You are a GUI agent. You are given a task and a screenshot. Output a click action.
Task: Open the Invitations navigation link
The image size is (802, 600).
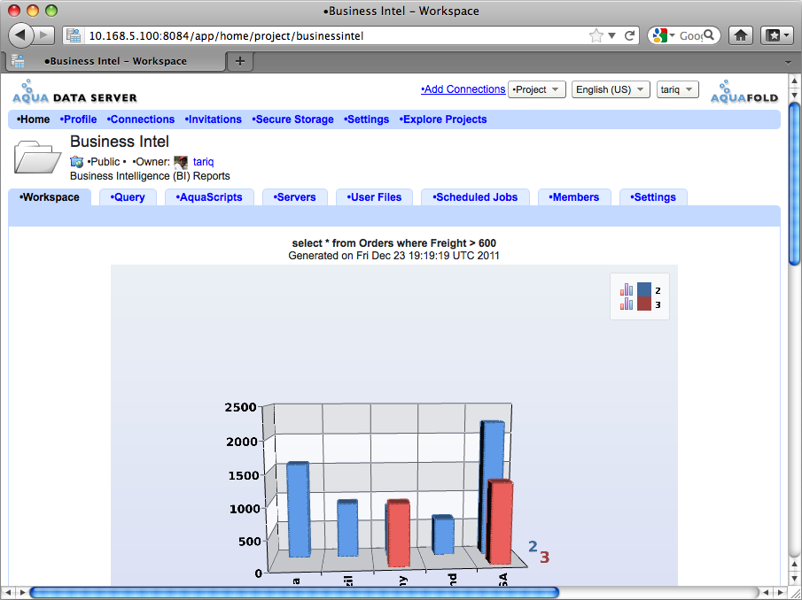coord(214,119)
